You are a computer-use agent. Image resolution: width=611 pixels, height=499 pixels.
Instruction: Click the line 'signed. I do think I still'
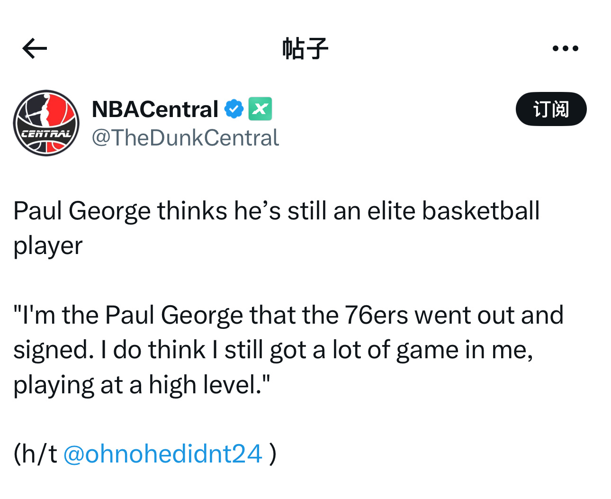pos(273,350)
